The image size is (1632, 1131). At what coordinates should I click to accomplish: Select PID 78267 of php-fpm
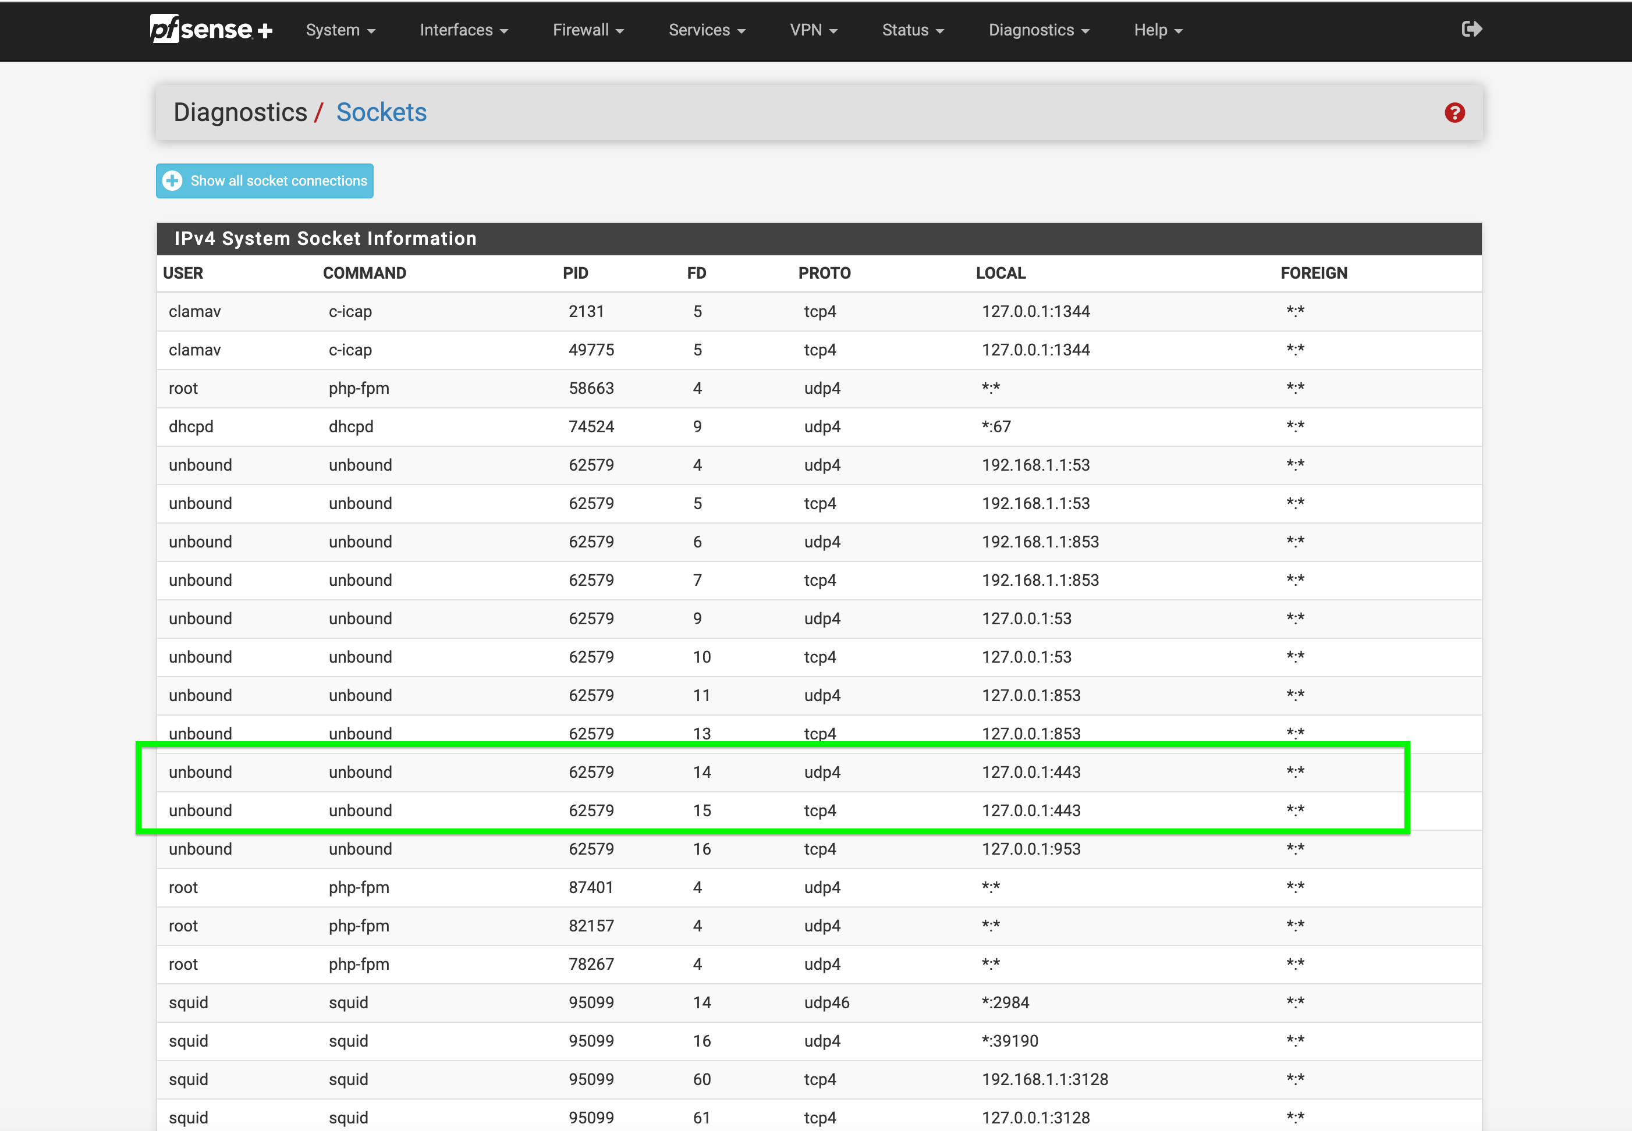[591, 964]
